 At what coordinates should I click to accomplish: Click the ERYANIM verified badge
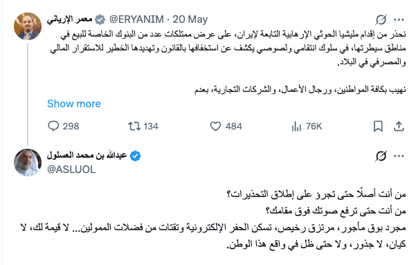[x=100, y=19]
